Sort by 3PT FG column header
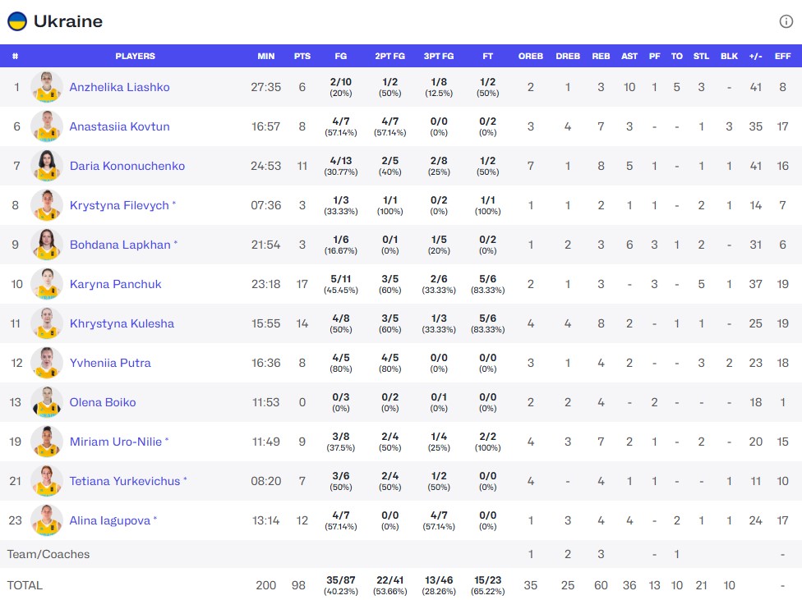 pyautogui.click(x=439, y=57)
